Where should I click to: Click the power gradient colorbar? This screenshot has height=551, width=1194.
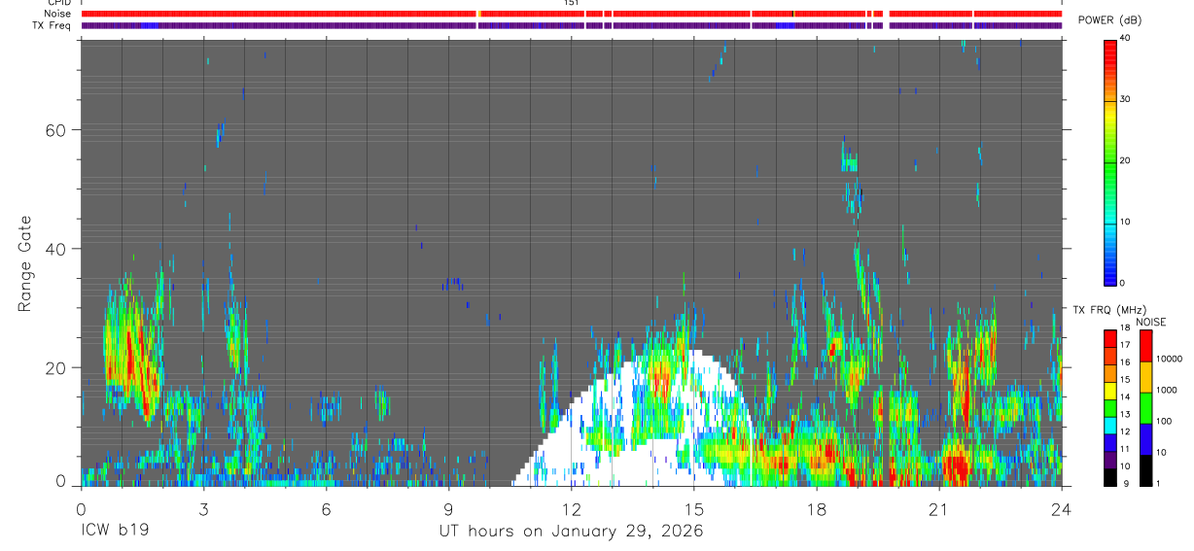(1110, 161)
